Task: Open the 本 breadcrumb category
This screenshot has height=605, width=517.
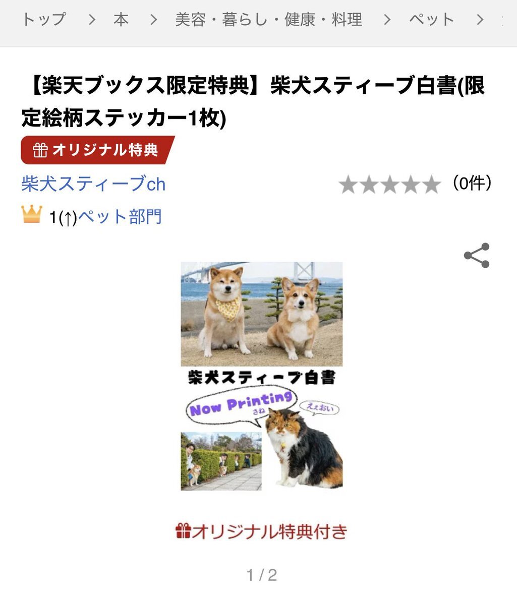Action: (x=121, y=20)
